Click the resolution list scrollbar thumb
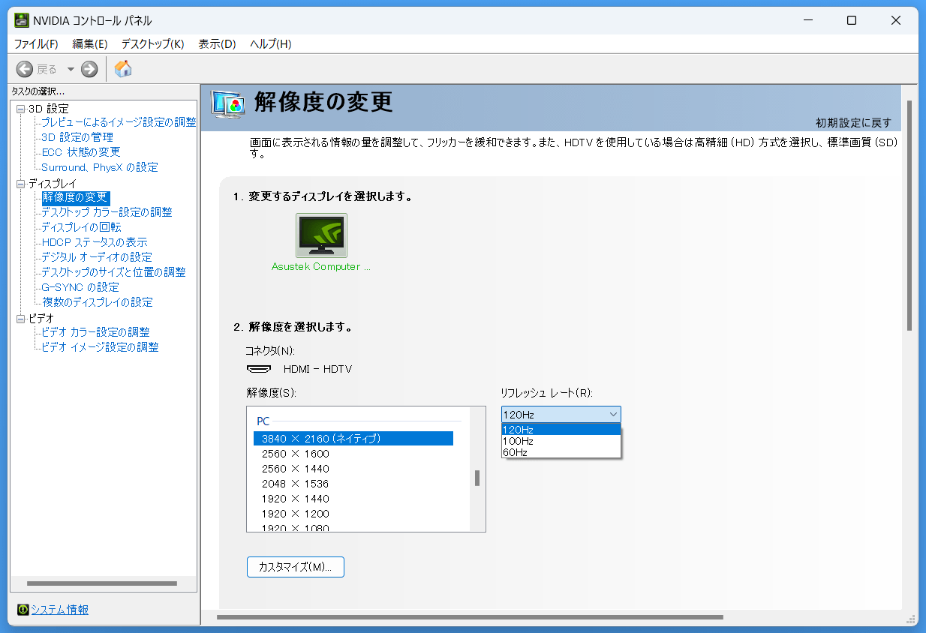Screen dimensions: 926x633 [x=477, y=478]
